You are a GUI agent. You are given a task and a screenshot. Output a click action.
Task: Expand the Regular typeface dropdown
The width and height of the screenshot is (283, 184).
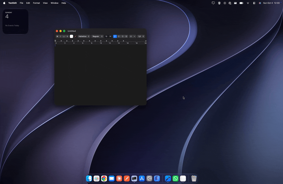coord(97,36)
